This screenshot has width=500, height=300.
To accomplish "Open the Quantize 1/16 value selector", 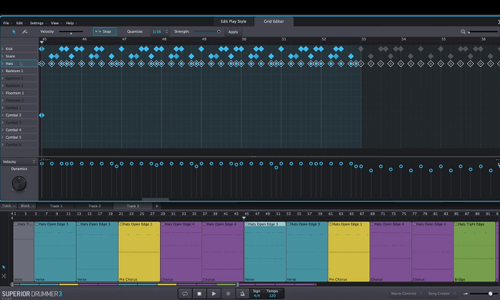I will click(160, 31).
